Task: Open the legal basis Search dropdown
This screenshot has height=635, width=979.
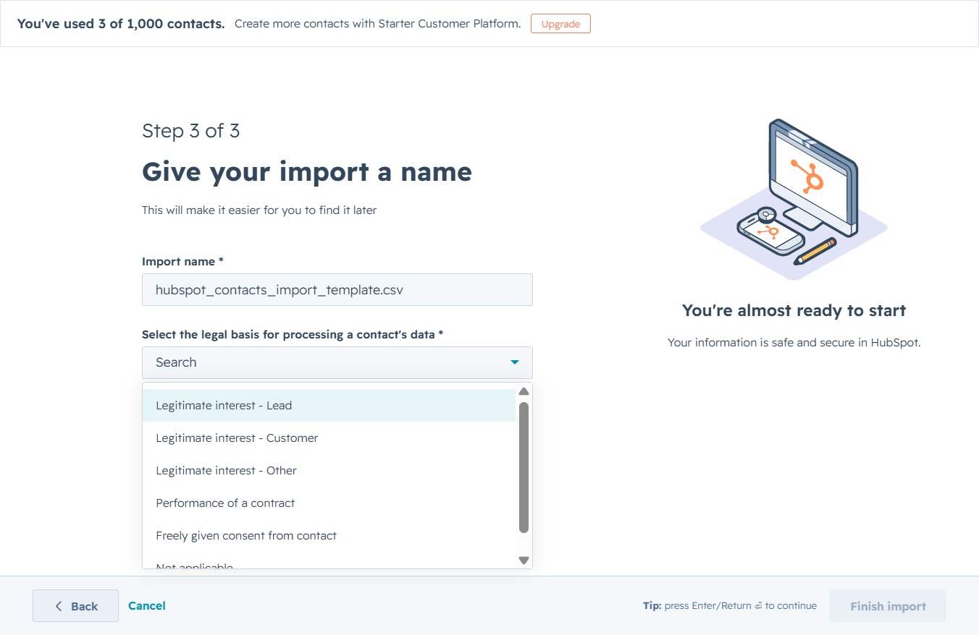Action: pyautogui.click(x=337, y=362)
